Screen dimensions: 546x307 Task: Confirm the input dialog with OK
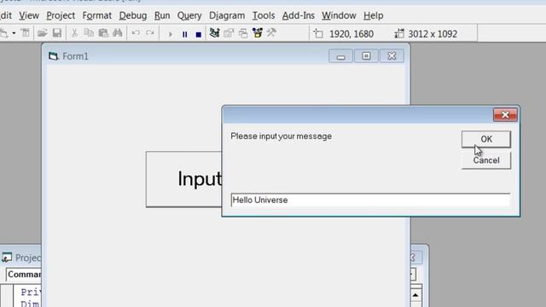click(486, 139)
